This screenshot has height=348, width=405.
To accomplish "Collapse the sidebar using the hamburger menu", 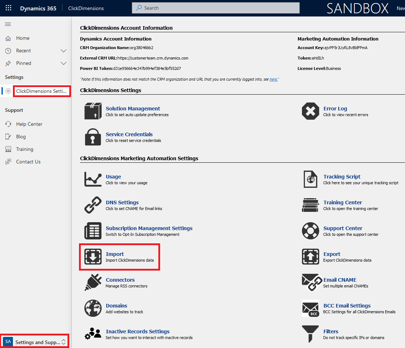I will (x=8, y=24).
